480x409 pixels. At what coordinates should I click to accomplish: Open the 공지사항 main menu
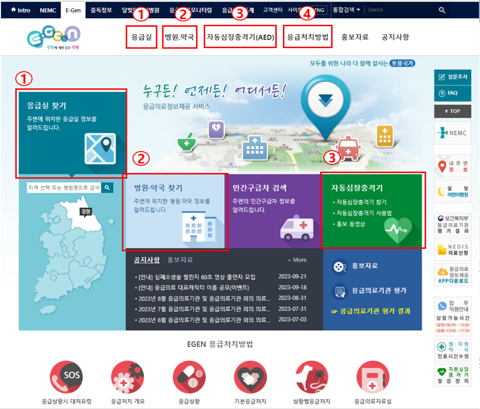(x=395, y=37)
